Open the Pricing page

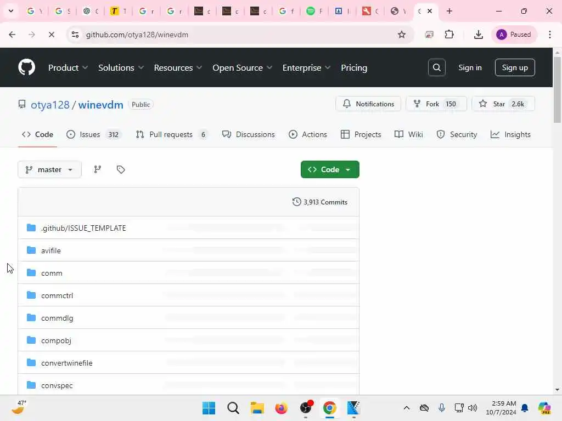click(354, 67)
